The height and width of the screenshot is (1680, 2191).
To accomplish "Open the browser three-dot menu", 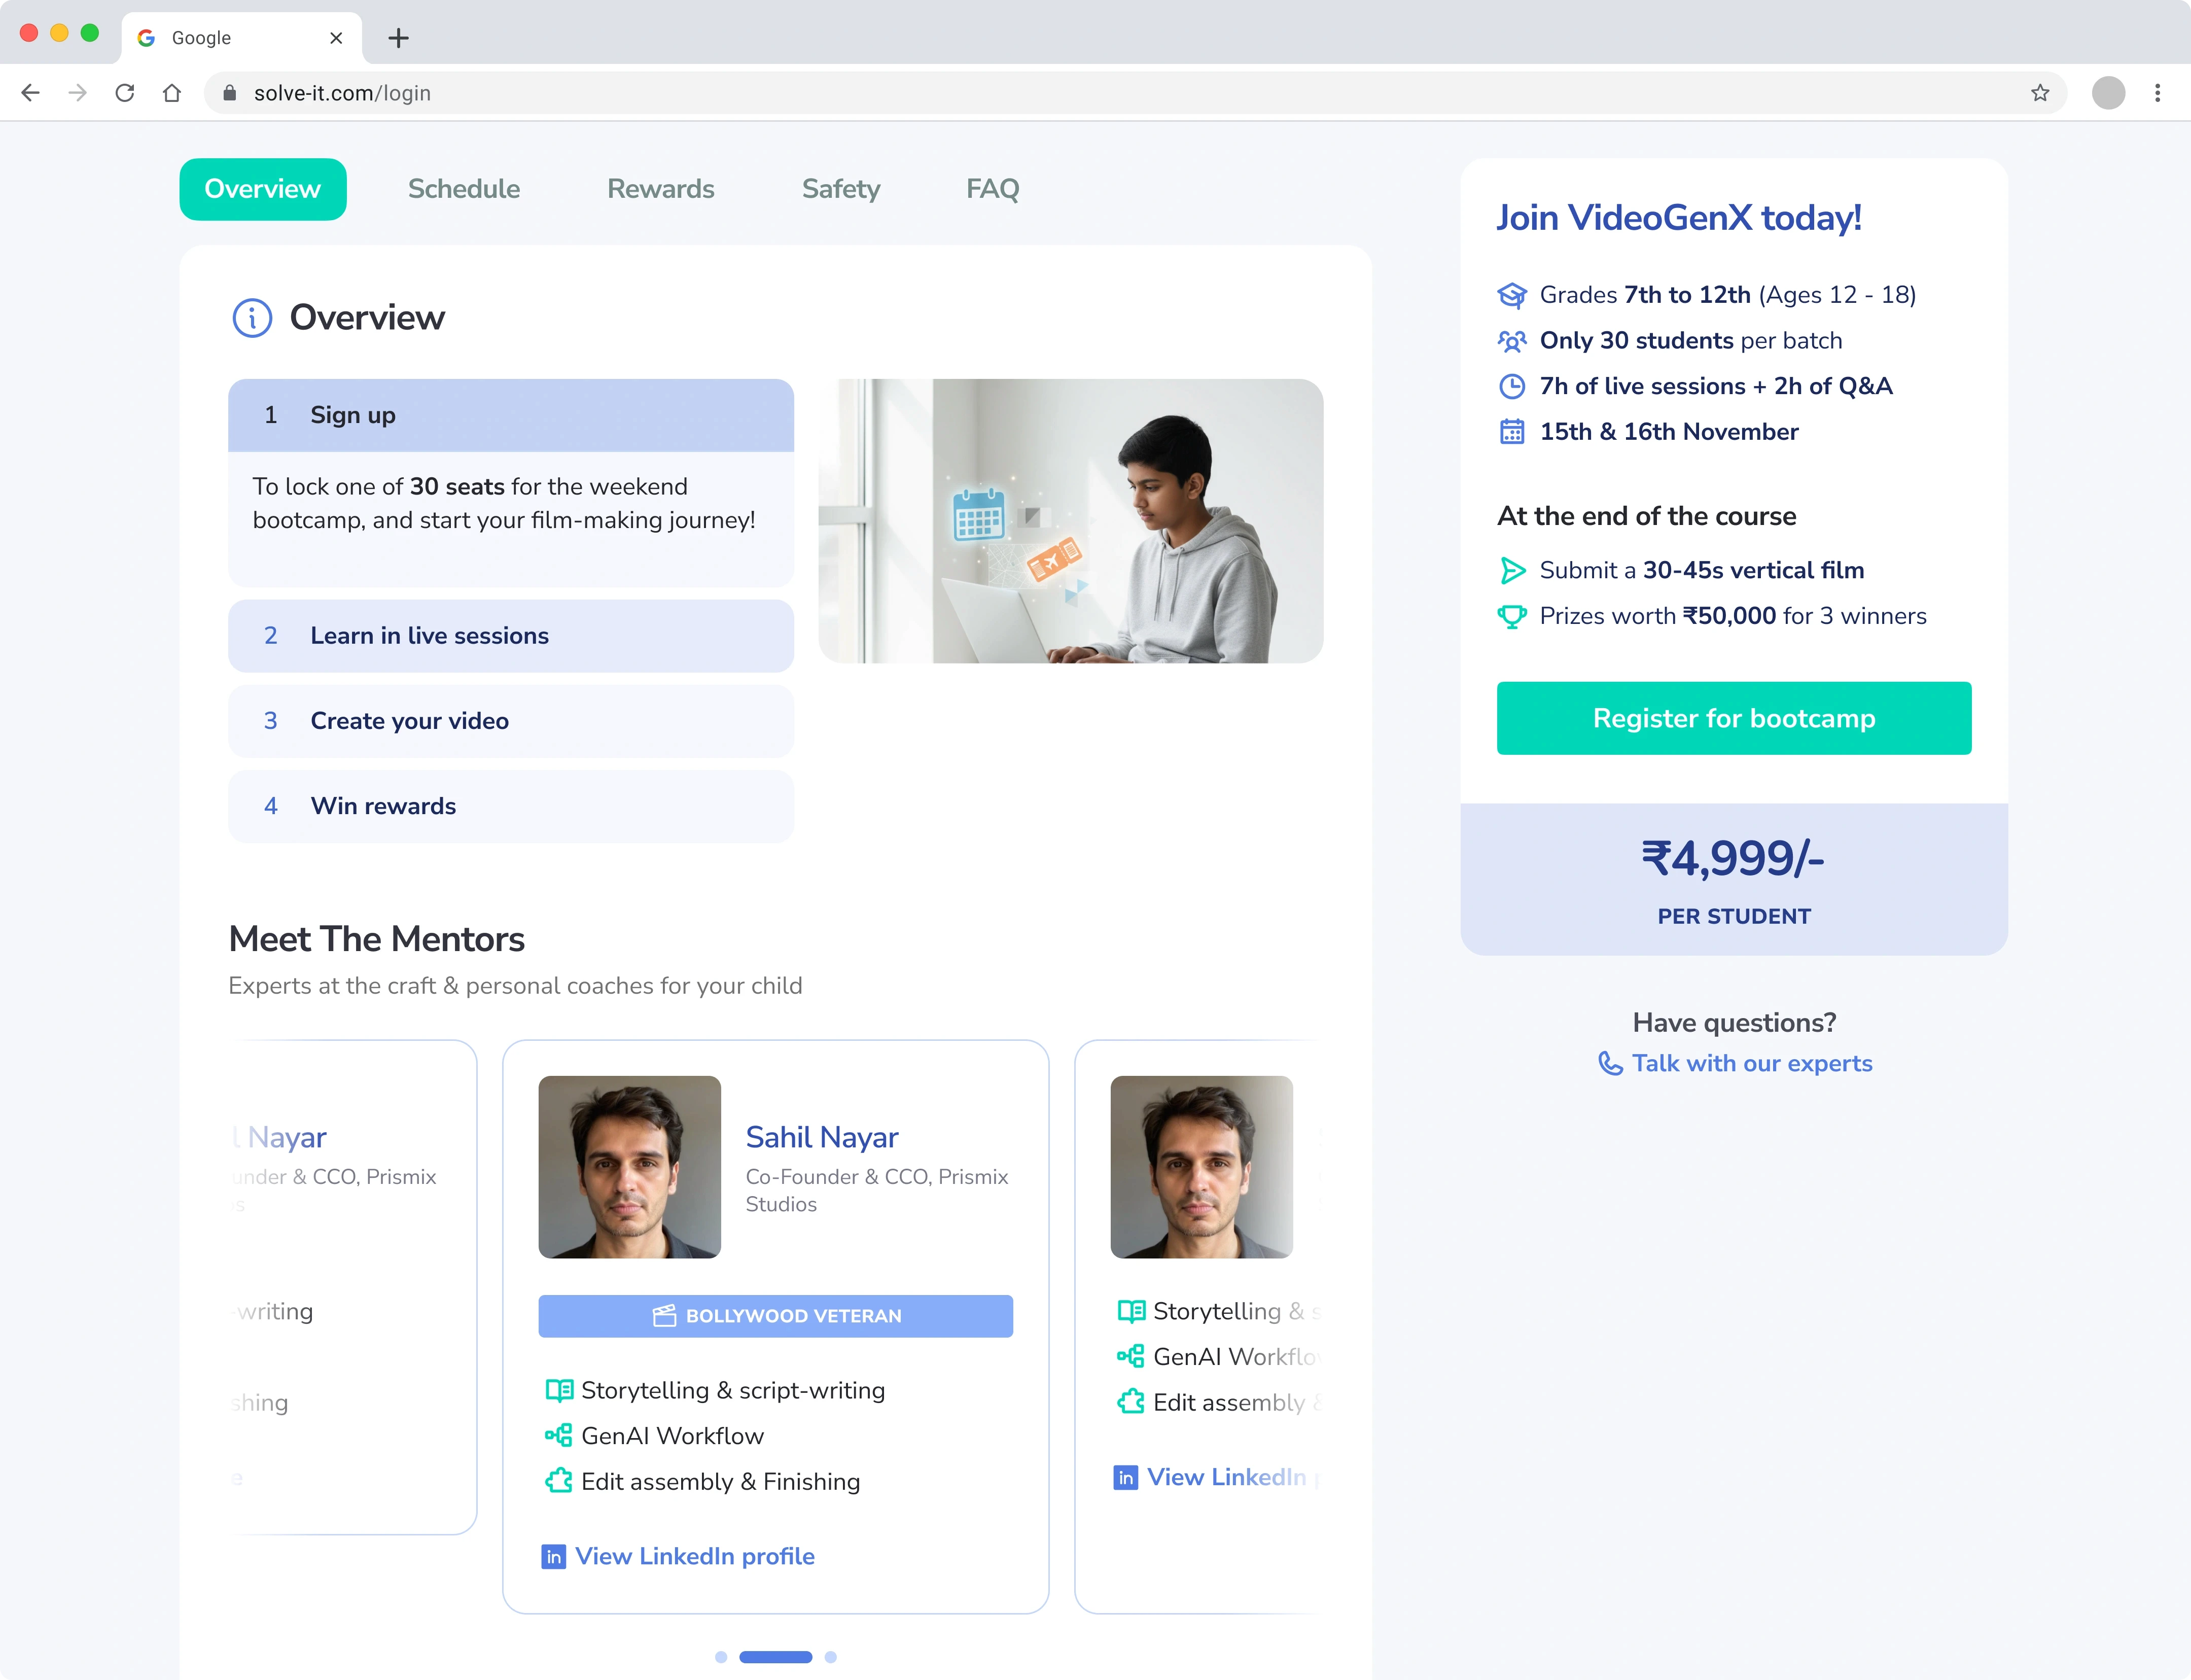I will pyautogui.click(x=2157, y=93).
